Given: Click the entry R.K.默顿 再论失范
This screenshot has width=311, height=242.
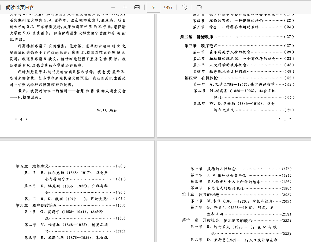Looking at the screenshot, I should pyautogui.click(x=75, y=199).
